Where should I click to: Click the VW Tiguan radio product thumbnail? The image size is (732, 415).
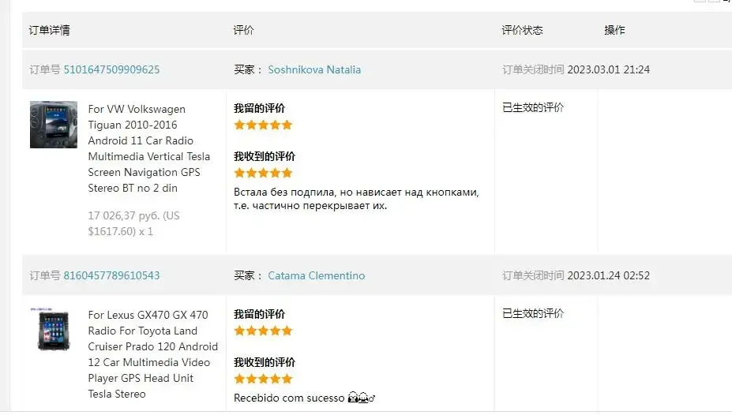53,125
